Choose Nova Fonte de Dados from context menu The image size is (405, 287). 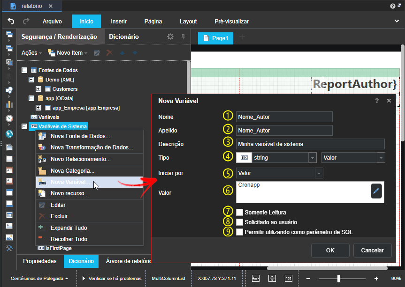89,136
